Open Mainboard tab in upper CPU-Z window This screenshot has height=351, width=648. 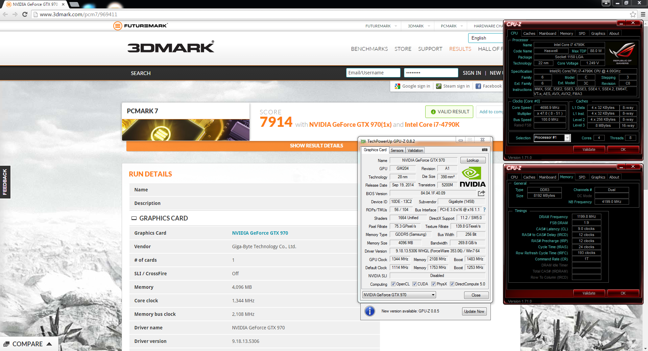click(547, 33)
